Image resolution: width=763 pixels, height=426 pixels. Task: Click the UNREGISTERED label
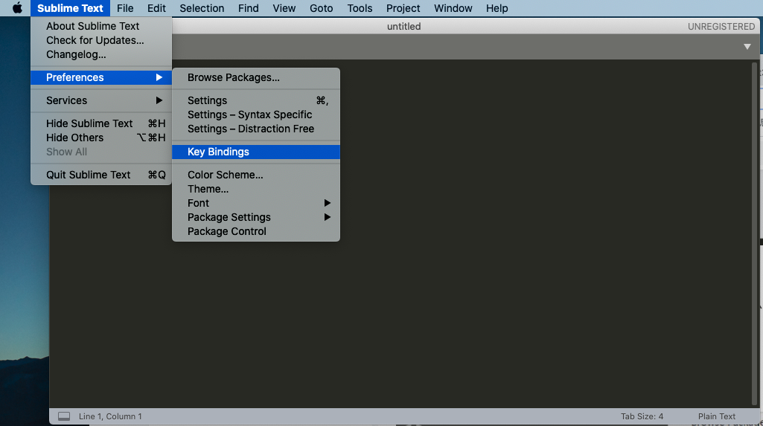721,26
